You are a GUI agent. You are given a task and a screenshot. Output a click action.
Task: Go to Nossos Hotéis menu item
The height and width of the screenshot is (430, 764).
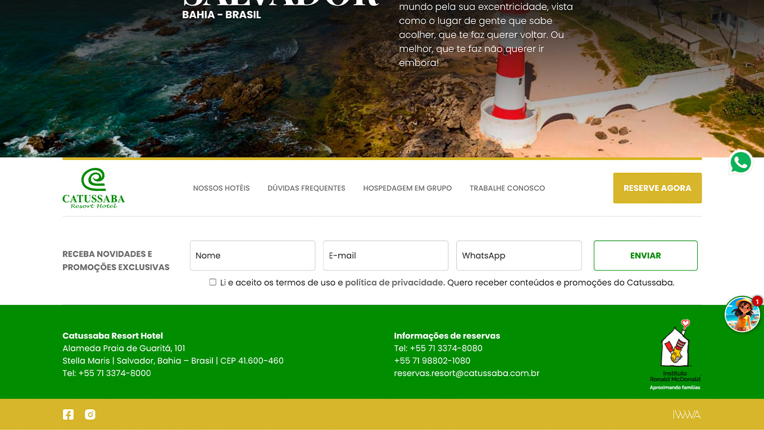221,188
